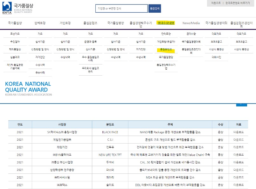Click the 분임조 column header
The width and height of the screenshot is (256, 189).
(110, 125)
